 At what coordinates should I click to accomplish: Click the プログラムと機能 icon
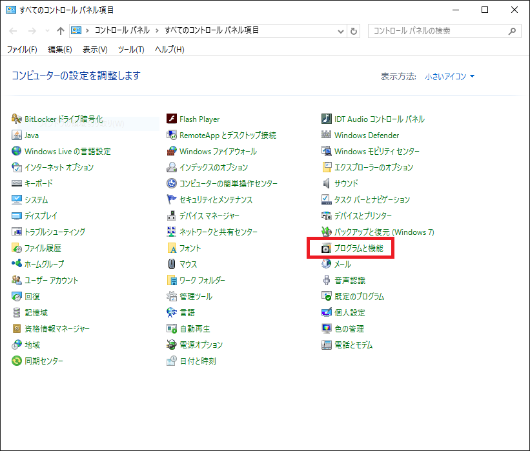click(x=326, y=248)
